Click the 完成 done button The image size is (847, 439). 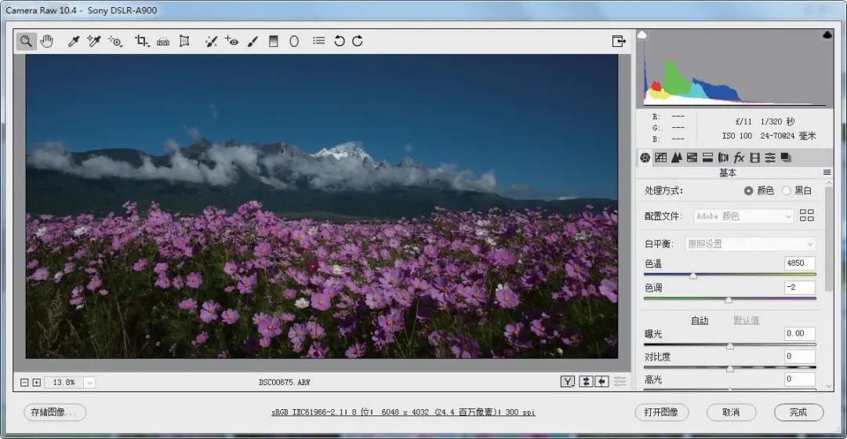point(798,412)
